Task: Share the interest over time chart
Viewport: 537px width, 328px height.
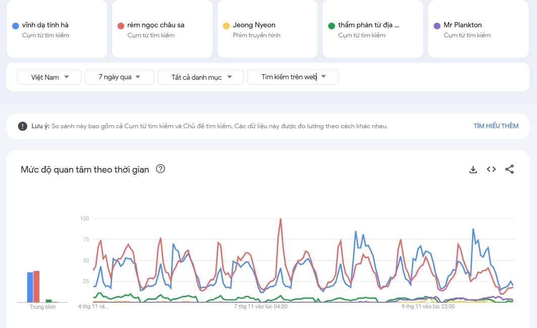Action: pos(509,170)
